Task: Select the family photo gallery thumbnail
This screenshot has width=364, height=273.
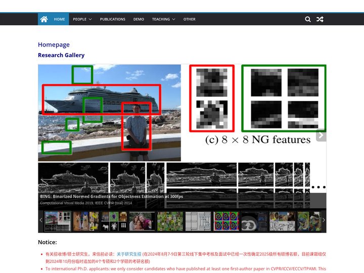Action: pyautogui.click(x=142, y=221)
